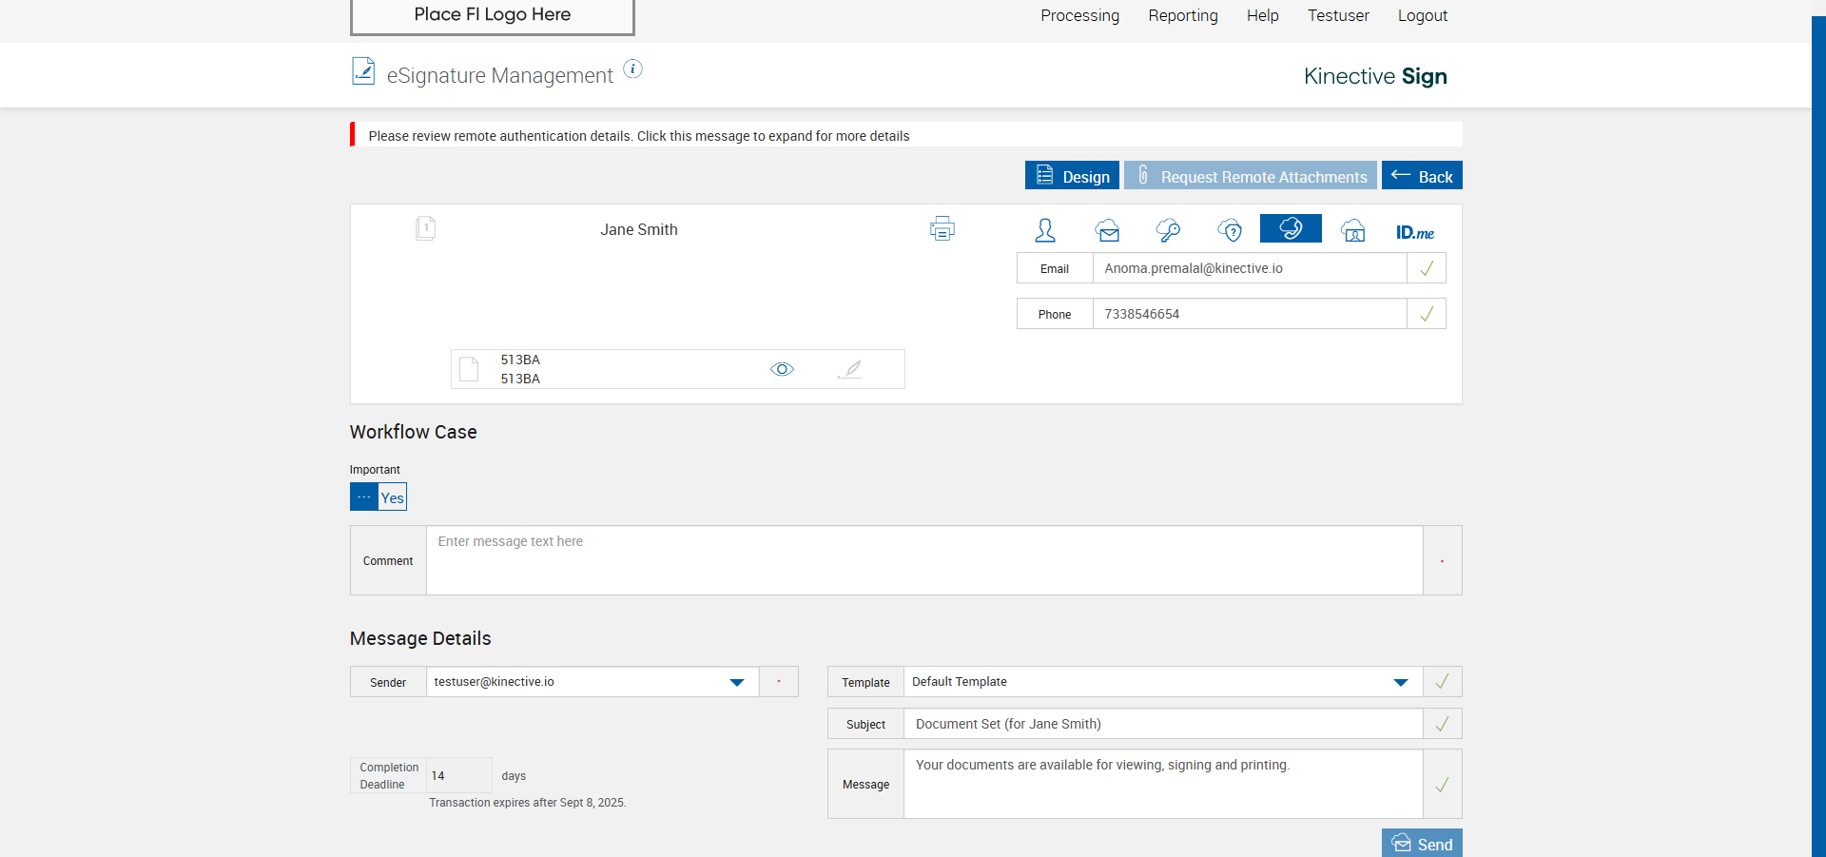
Task: Pick the shield question-mark authentication icon
Action: (x=1230, y=230)
